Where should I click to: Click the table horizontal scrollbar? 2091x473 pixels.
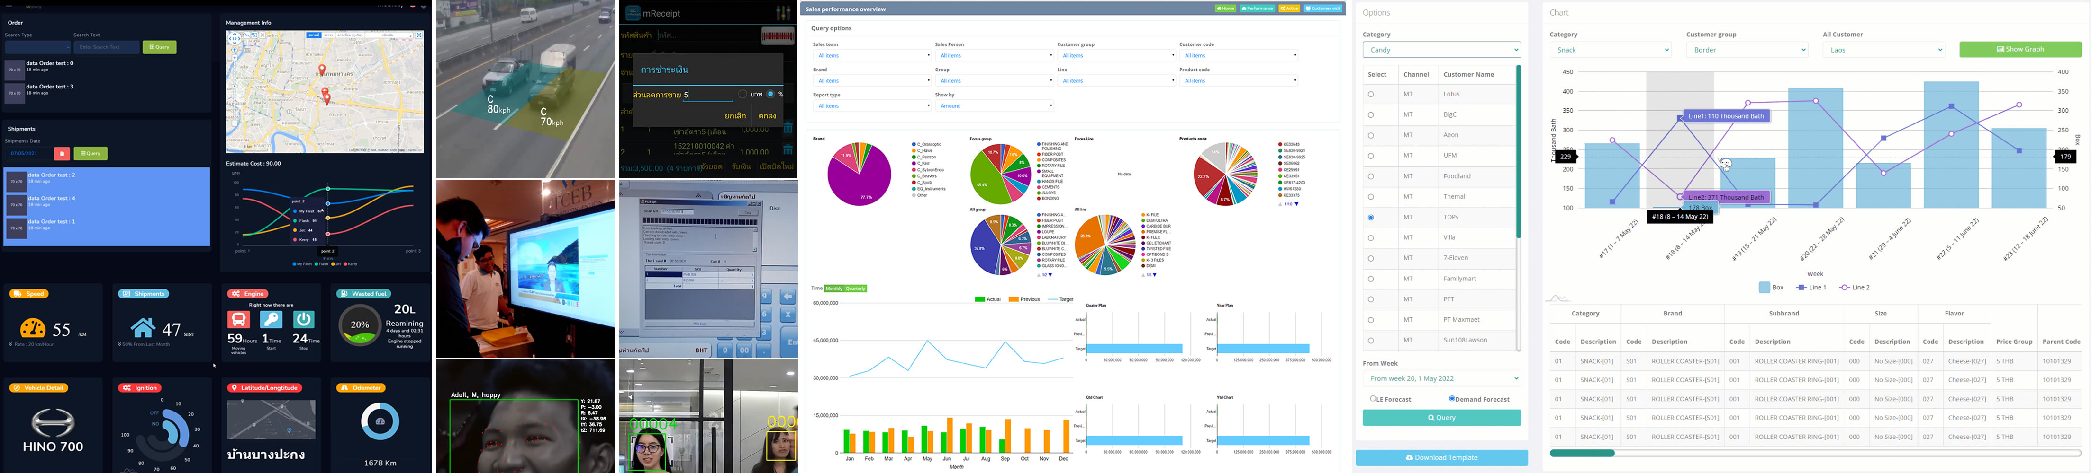coord(1582,454)
